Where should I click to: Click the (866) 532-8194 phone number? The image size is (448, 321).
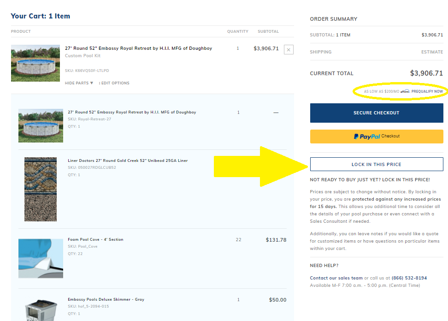point(409,278)
